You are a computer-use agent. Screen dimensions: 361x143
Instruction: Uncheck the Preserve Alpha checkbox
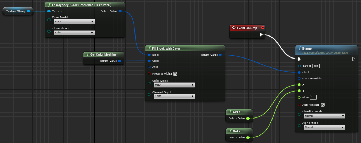[x=175, y=74]
